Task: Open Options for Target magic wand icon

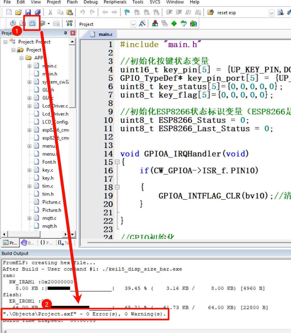Action: click(x=142, y=23)
